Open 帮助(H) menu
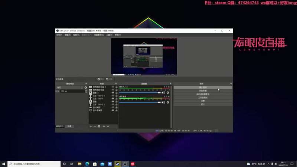 click(x=118, y=35)
